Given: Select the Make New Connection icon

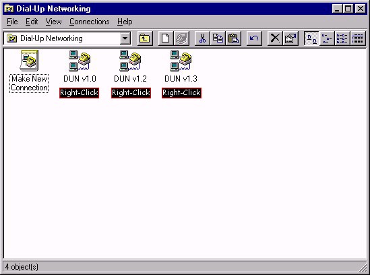Looking at the screenshot, I should pos(29,71).
